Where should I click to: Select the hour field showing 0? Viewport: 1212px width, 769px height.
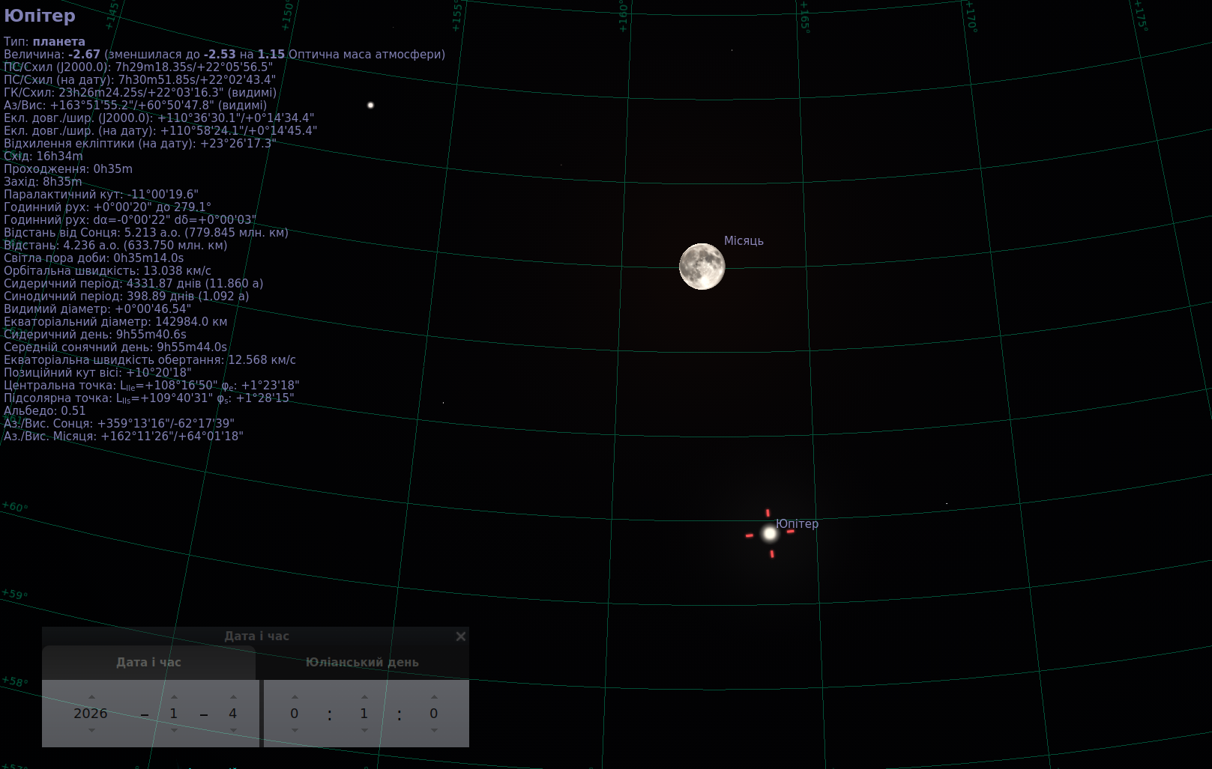coord(295,714)
